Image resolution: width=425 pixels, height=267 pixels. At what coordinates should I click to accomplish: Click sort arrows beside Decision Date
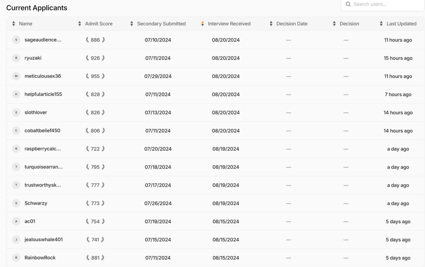(271, 24)
